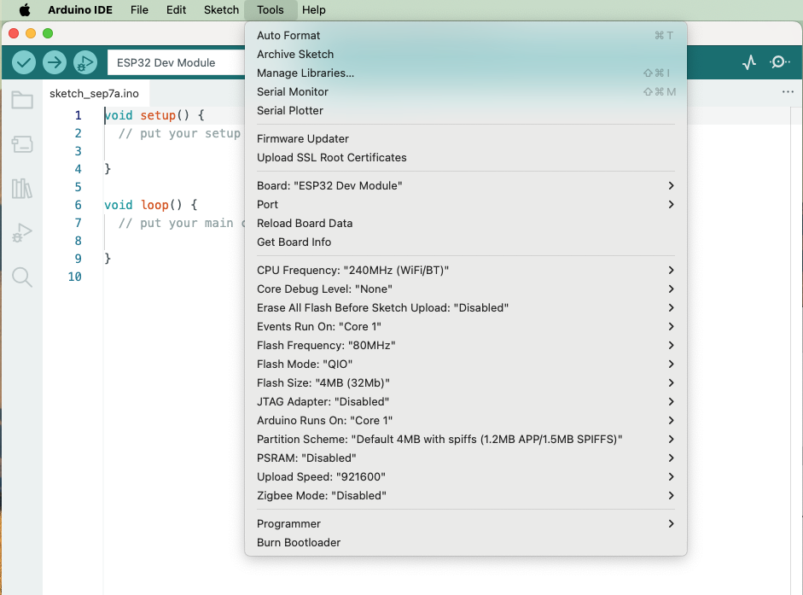Image resolution: width=803 pixels, height=595 pixels.
Task: Expand the Partition Scheme submenu
Action: pyautogui.click(x=466, y=439)
